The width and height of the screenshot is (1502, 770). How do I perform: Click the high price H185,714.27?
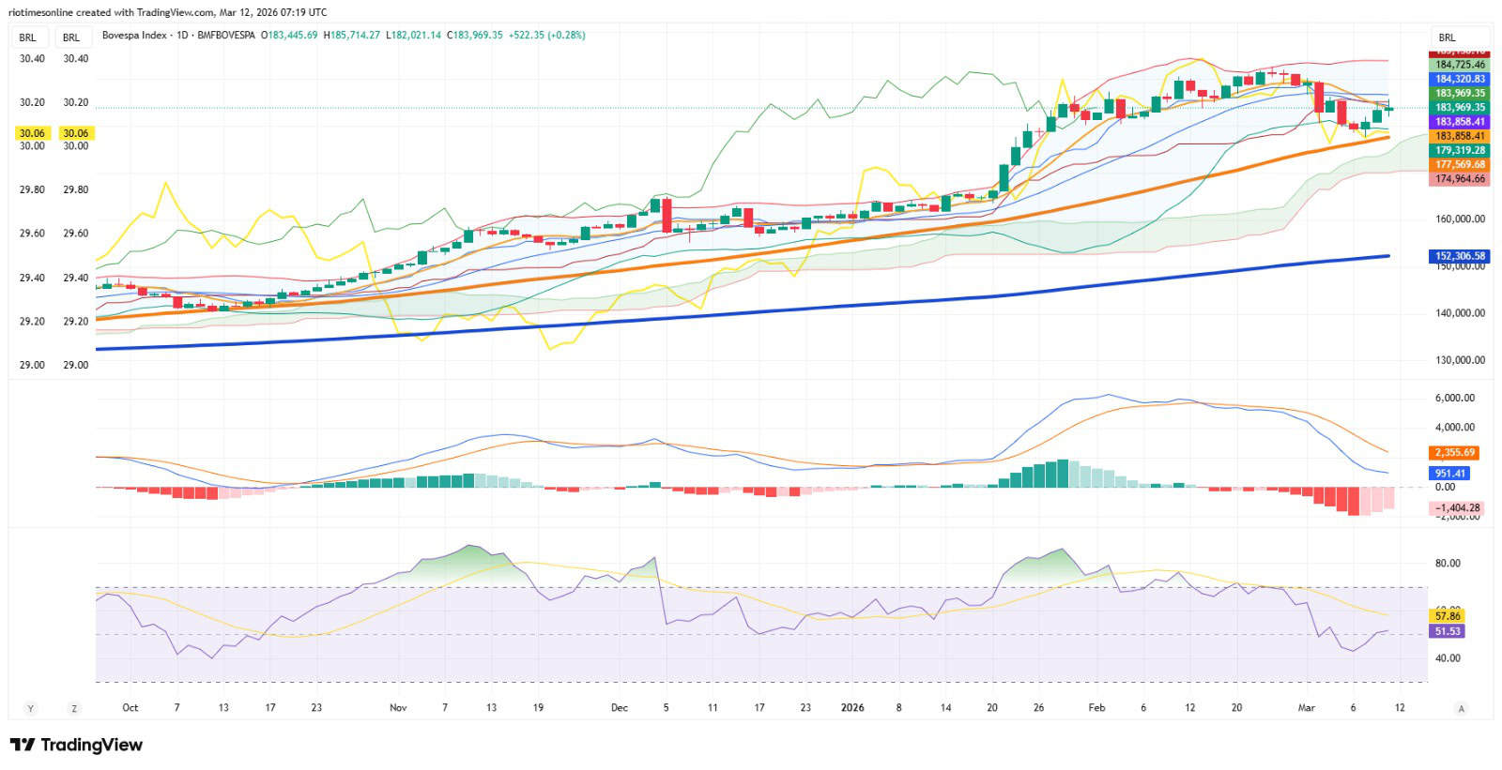point(352,35)
